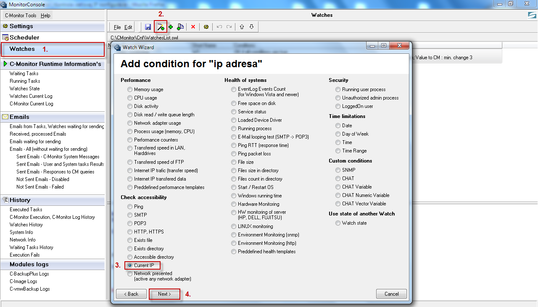Click the redo arrow icon
538x307 pixels.
(229, 27)
